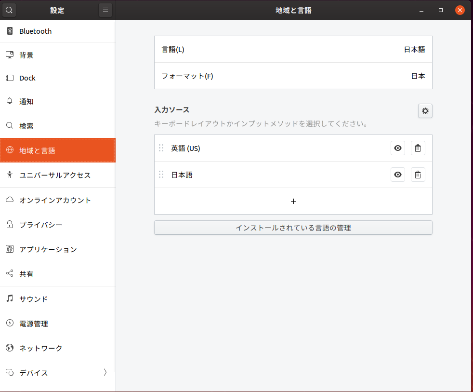This screenshot has height=392, width=473.
Task: Close the settings window
Action: coord(460,10)
